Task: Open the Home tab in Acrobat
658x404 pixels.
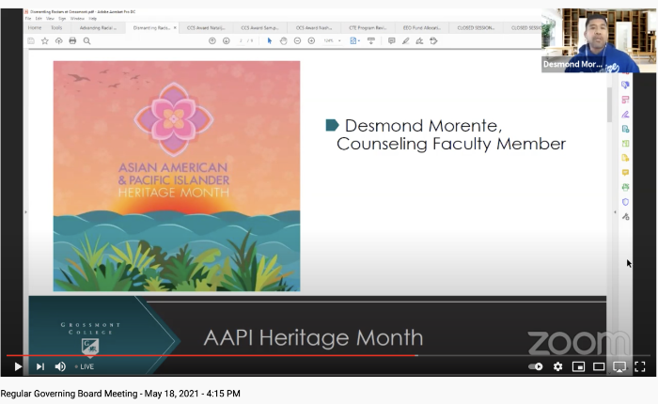Action: click(35, 28)
